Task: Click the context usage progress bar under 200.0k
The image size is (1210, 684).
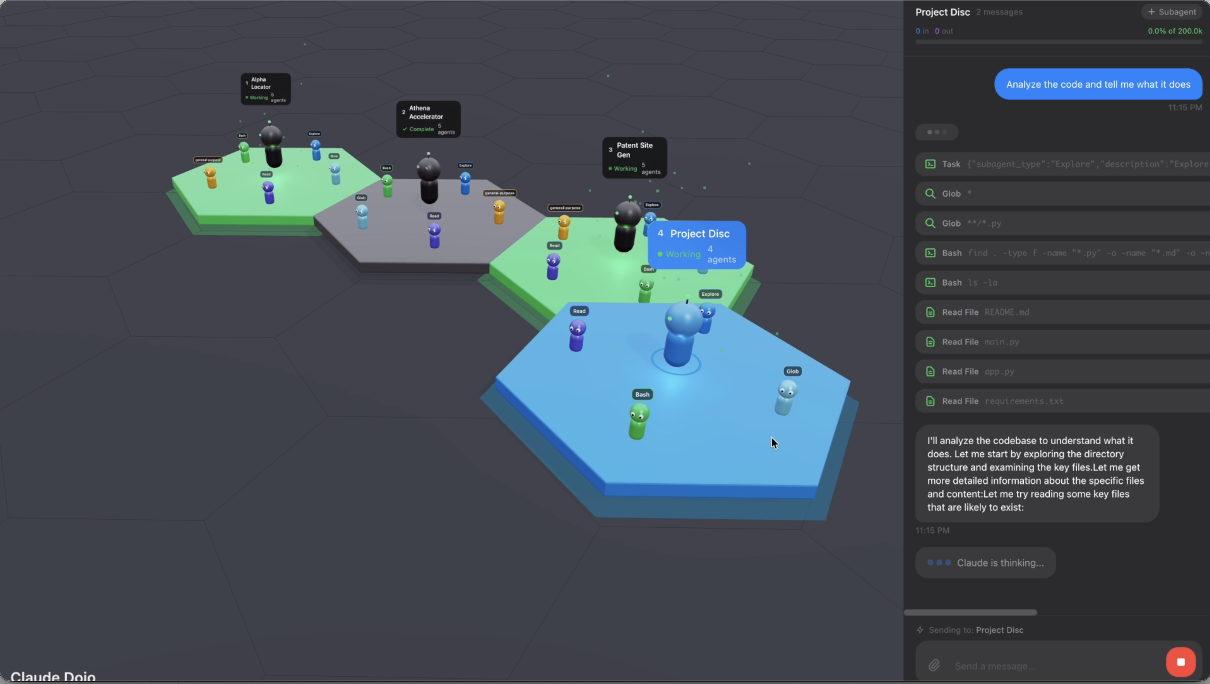Action: tap(1058, 42)
